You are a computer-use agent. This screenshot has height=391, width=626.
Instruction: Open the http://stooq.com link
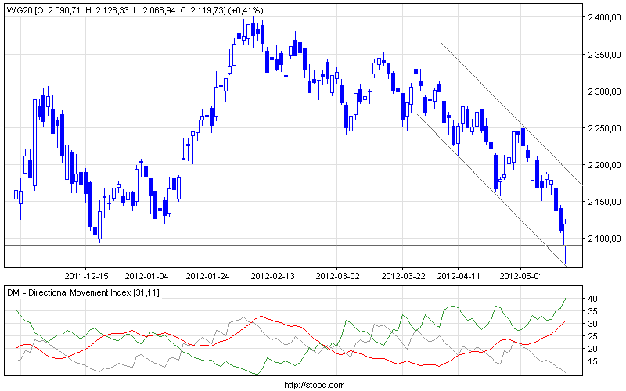click(315, 385)
